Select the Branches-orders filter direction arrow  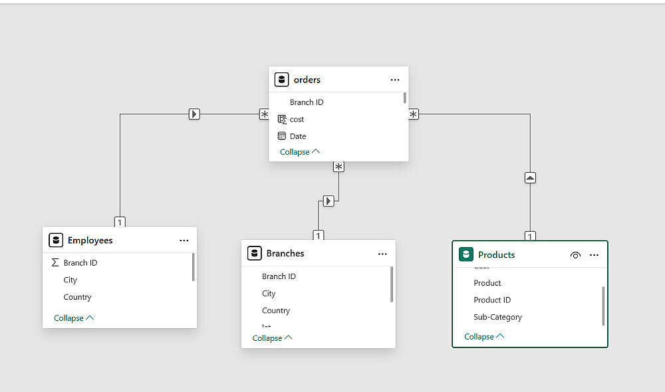[329, 201]
